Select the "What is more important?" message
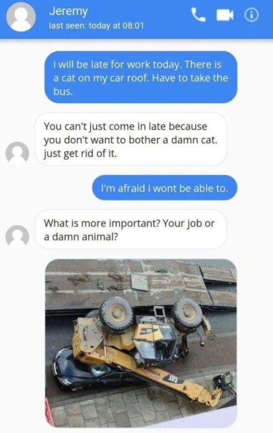The width and height of the screenshot is (273, 433). click(131, 229)
